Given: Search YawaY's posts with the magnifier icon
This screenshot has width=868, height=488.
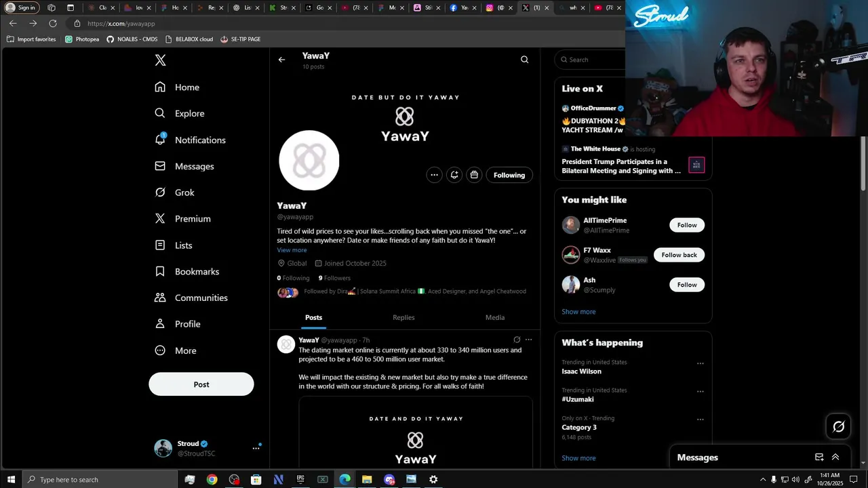Looking at the screenshot, I should click(524, 60).
